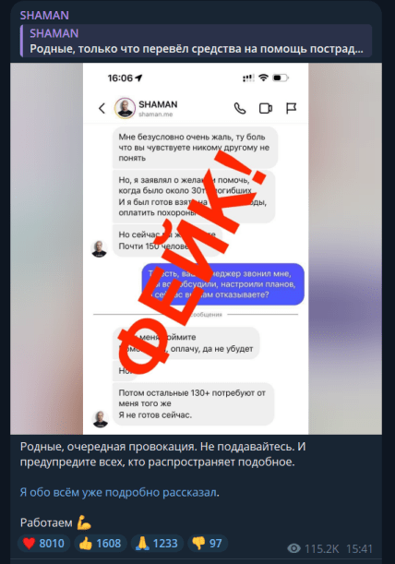This screenshot has width=395, height=564.
Task: Toggle the thumbs up reaction 1608
Action: coord(101,543)
